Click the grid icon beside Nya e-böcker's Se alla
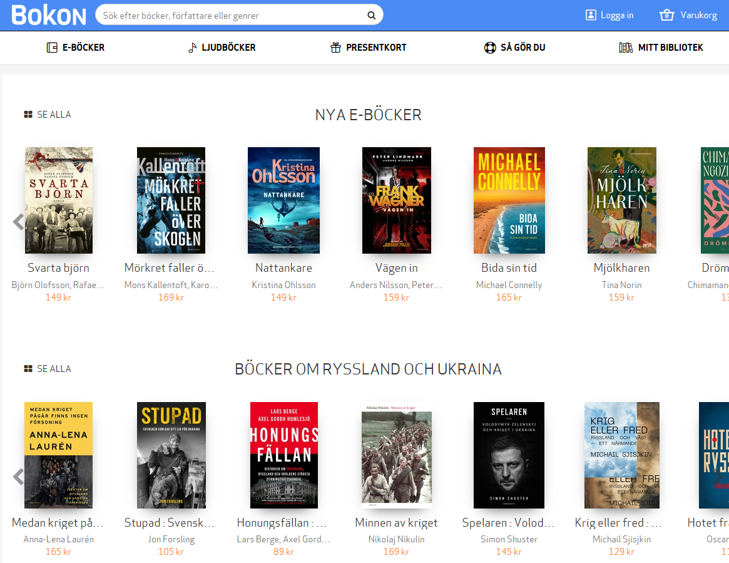Viewport: 729px width, 563px height. (28, 115)
